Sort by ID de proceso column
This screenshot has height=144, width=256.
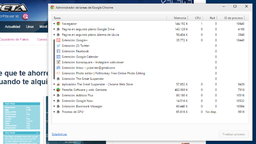(x=233, y=18)
